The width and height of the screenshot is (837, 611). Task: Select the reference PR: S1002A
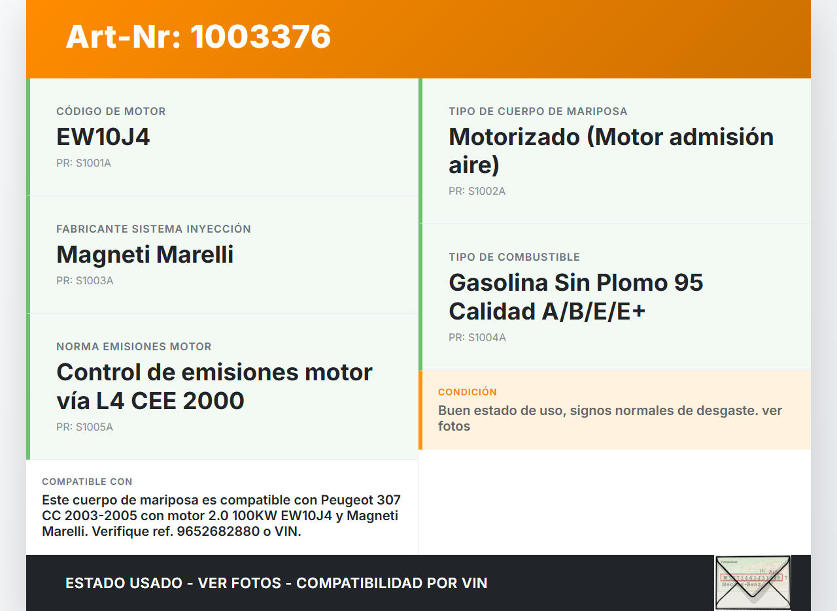477,191
